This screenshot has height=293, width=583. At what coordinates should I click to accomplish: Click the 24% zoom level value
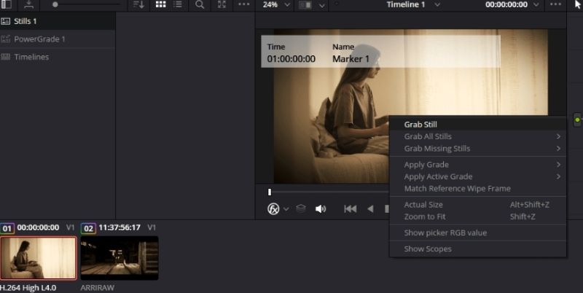pos(270,5)
